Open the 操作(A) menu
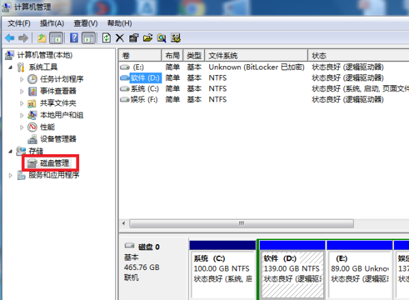Viewport: 409px width, 300px height. [52, 23]
